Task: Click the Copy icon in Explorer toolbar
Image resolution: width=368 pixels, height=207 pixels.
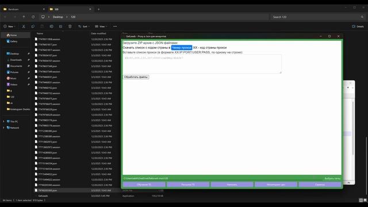Action: point(33,26)
